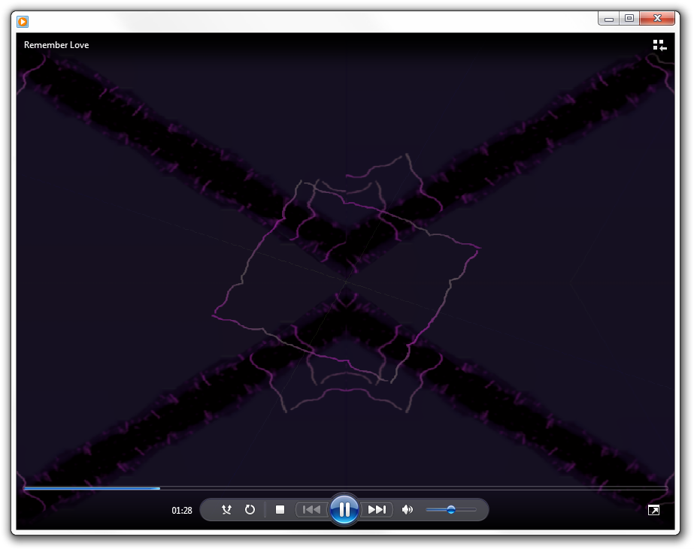This screenshot has width=694, height=549.
Task: Pause the current song
Action: pos(344,509)
